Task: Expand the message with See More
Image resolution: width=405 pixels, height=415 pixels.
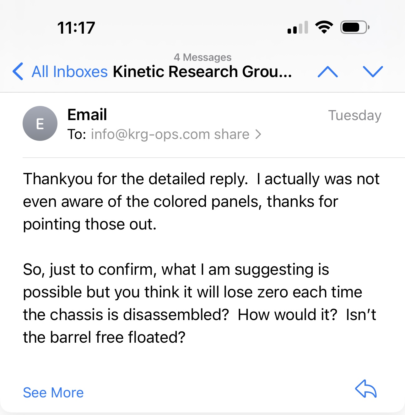Action: click(x=53, y=393)
